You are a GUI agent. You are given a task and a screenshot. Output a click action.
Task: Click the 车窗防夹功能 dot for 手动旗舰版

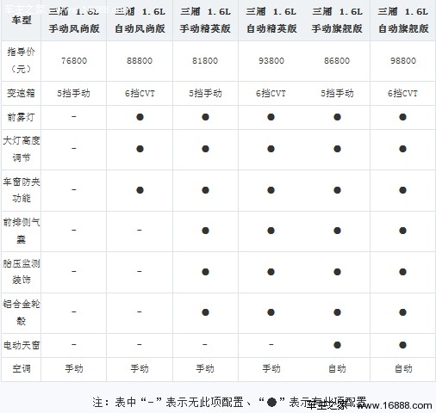[x=337, y=190]
